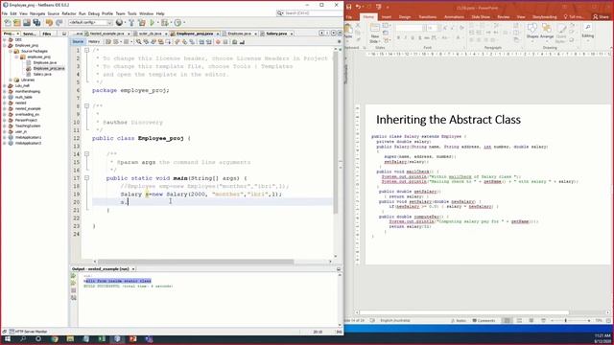Collapse the comment fold at line 1
614x345 pixels.
point(86,50)
